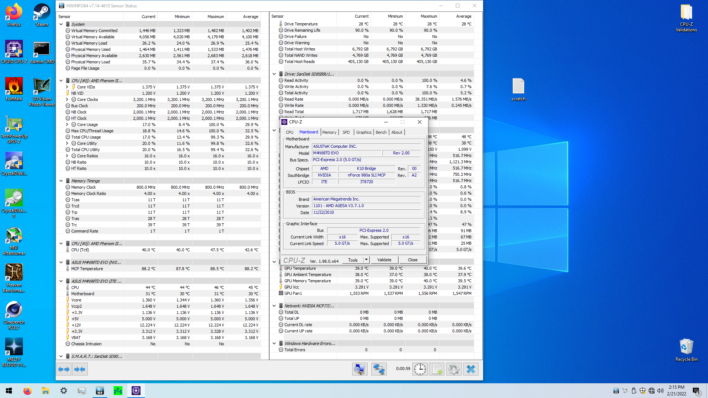Click the HWiNFO blue X close-sensors button
This screenshot has height=398, width=708.
[x=471, y=369]
